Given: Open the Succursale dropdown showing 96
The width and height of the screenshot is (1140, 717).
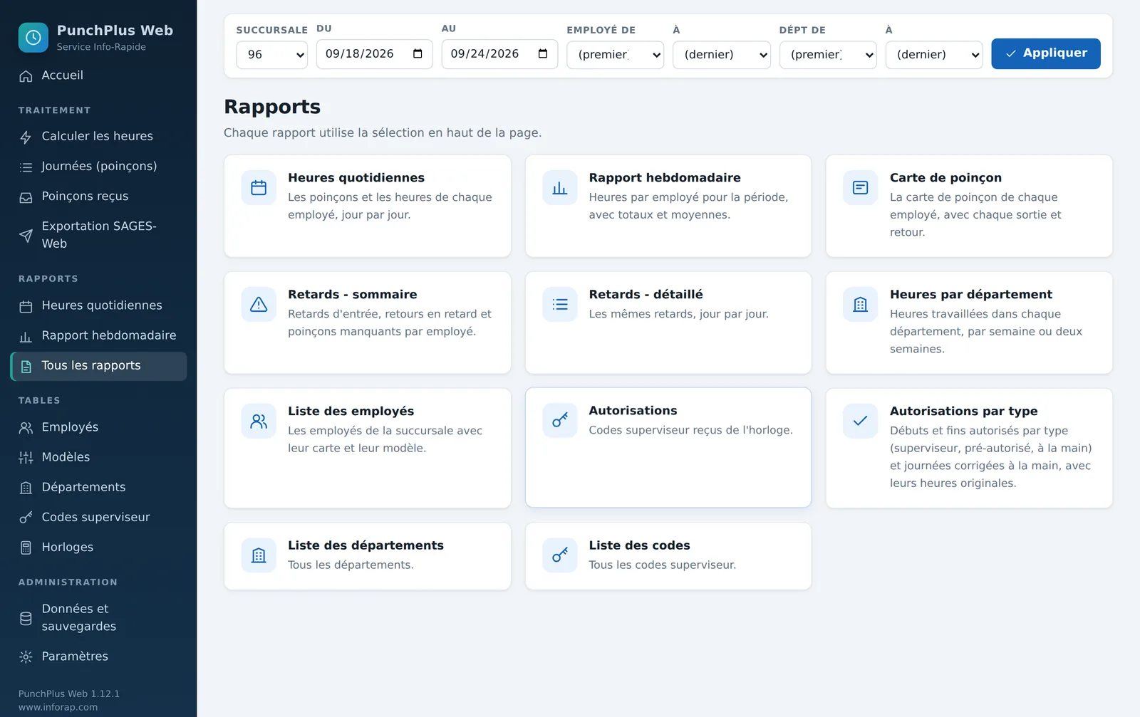Looking at the screenshot, I should (x=271, y=55).
